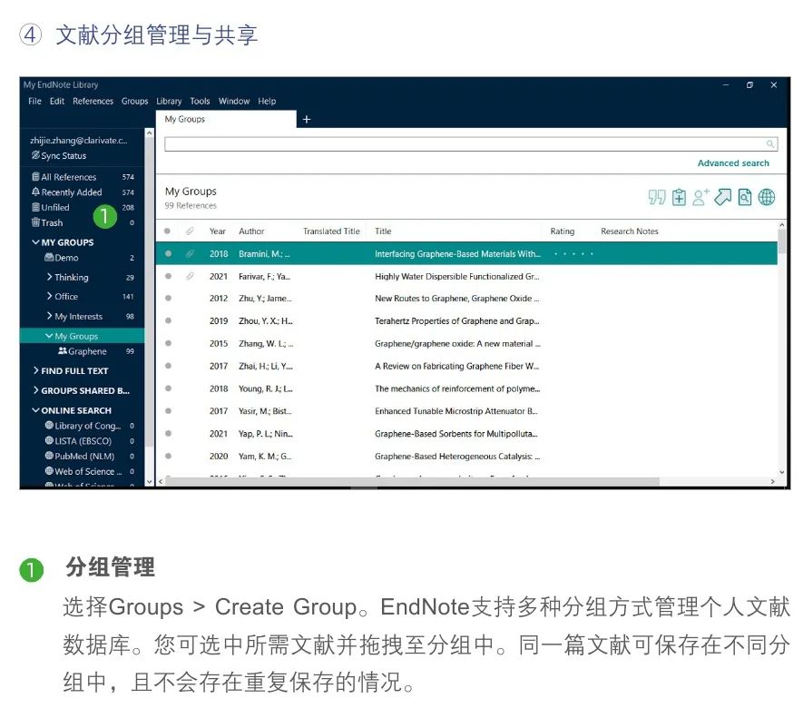The image size is (803, 718).
Task: Click the read status column header dot
Action: coord(168,231)
